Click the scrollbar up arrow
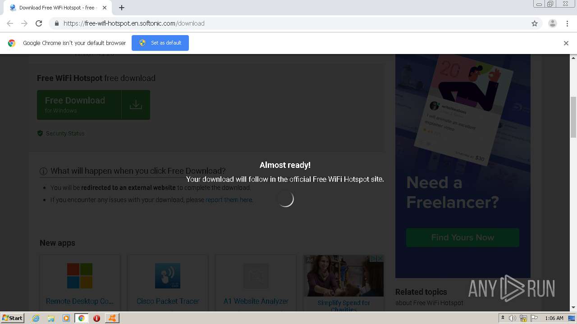This screenshot has height=324, width=577. [573, 58]
